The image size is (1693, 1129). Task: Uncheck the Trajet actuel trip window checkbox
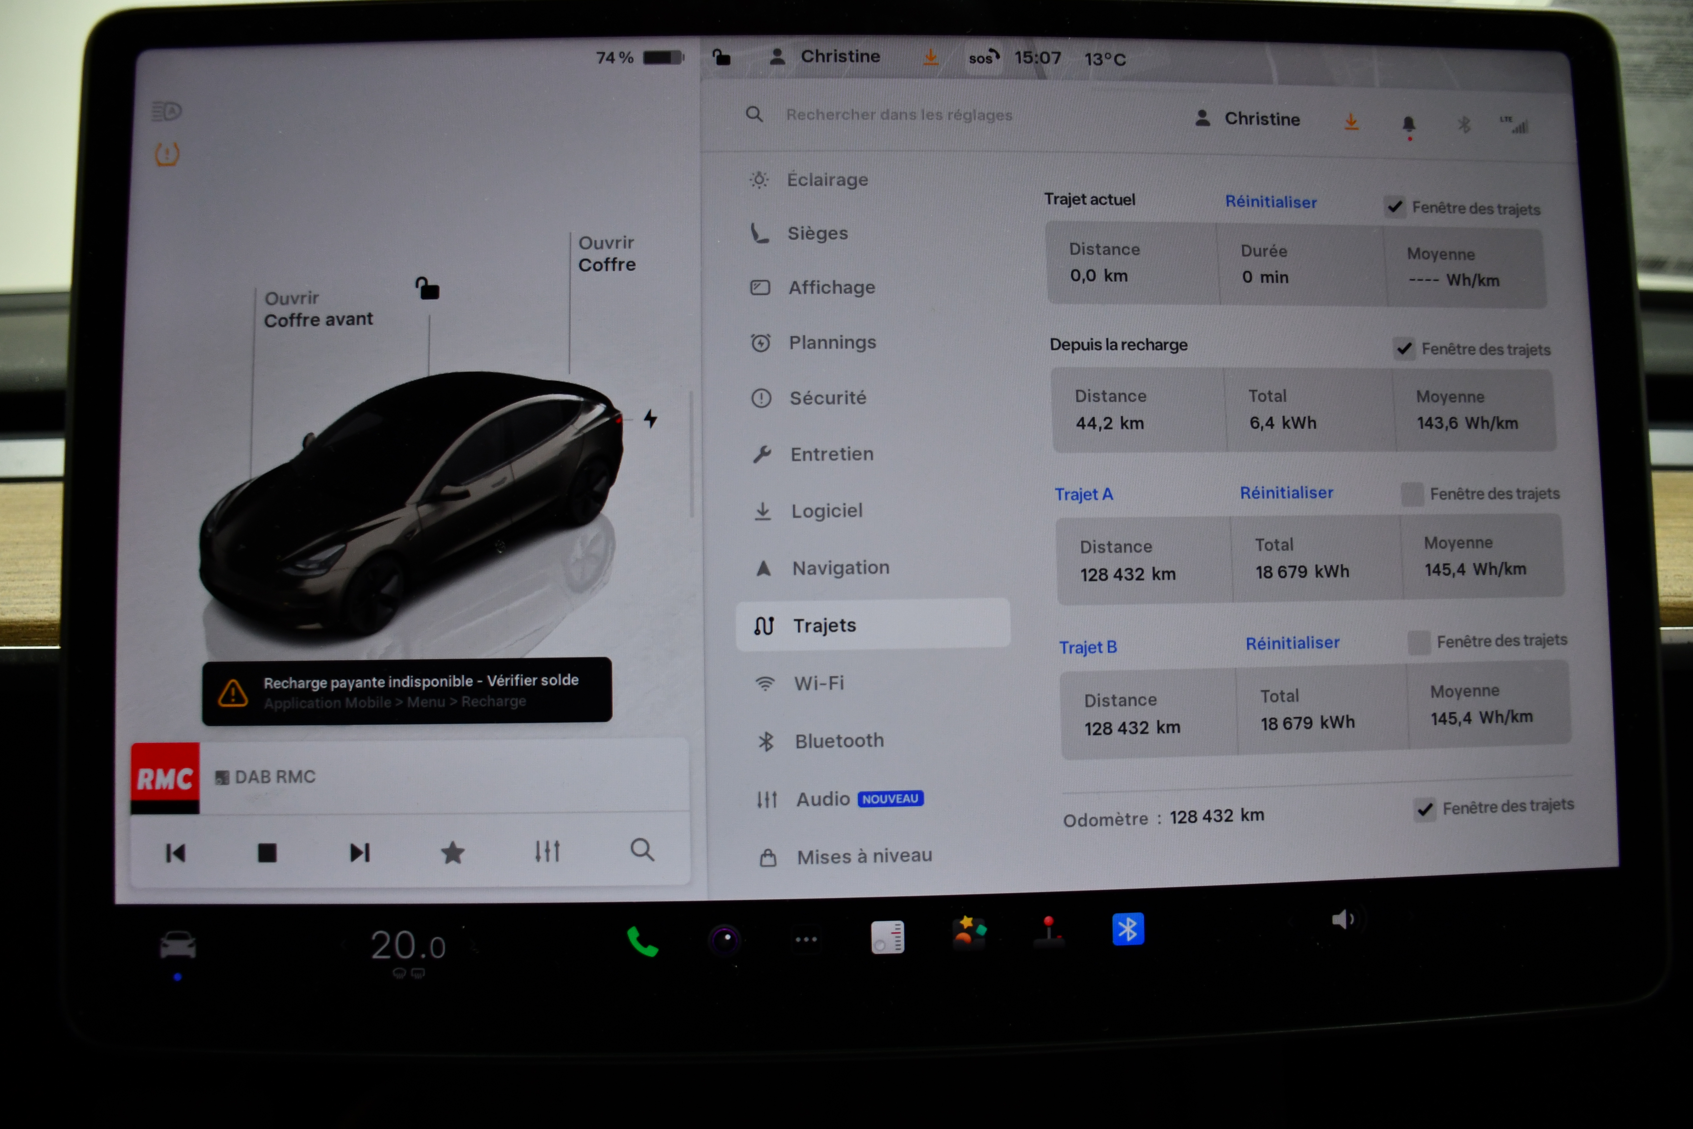click(1394, 207)
